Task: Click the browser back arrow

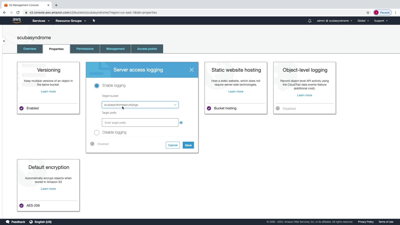Action: (4, 12)
